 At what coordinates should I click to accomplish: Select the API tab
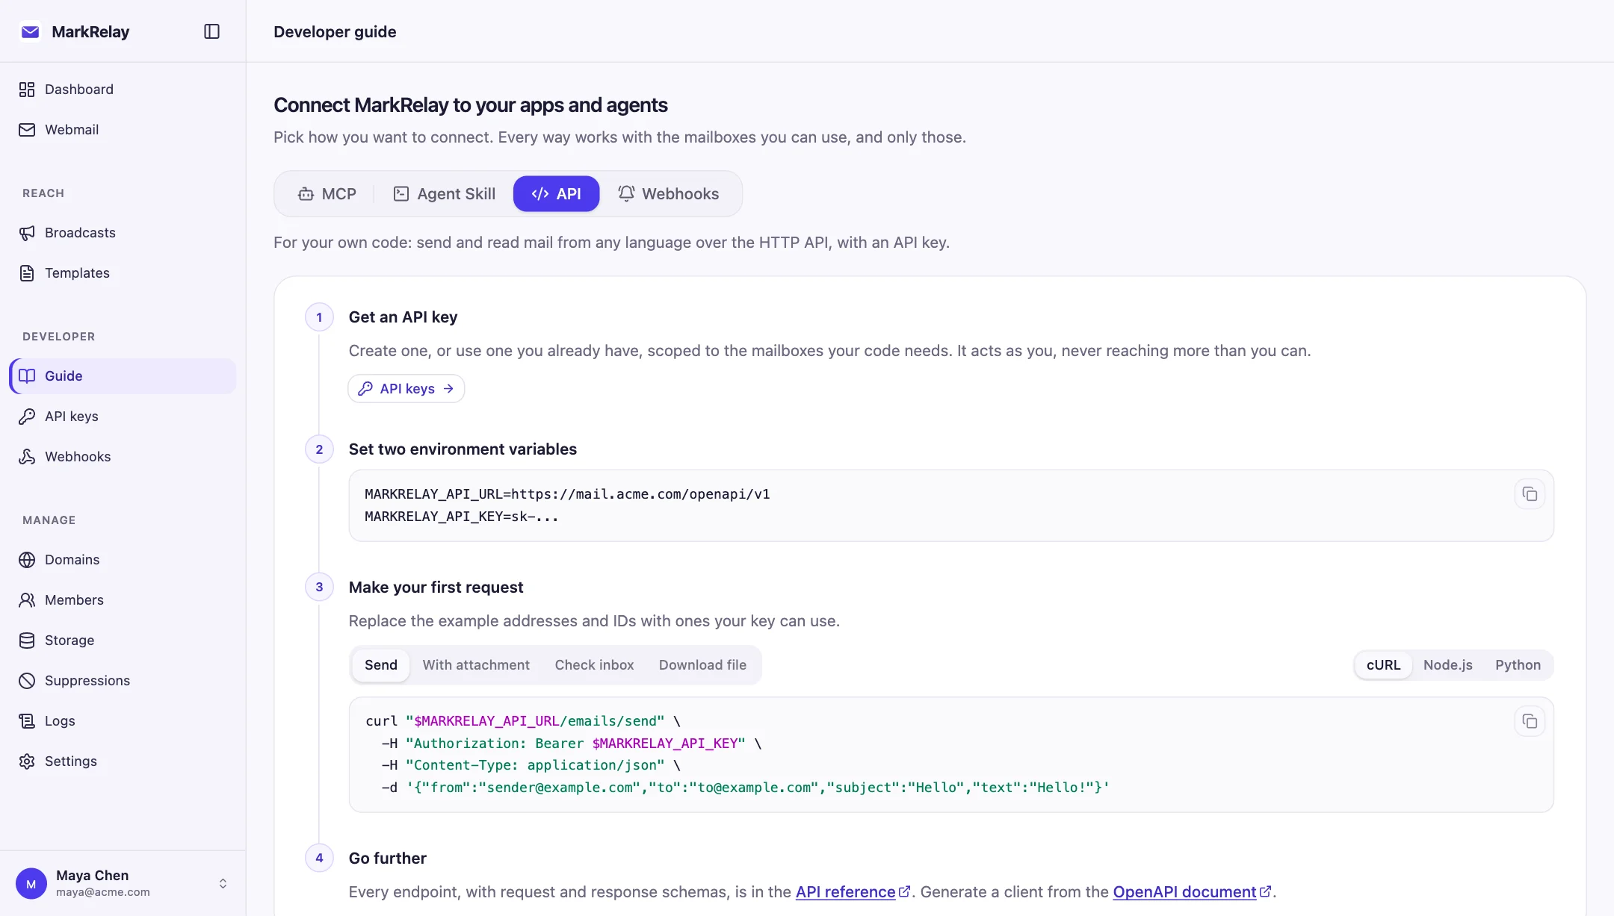pos(556,194)
